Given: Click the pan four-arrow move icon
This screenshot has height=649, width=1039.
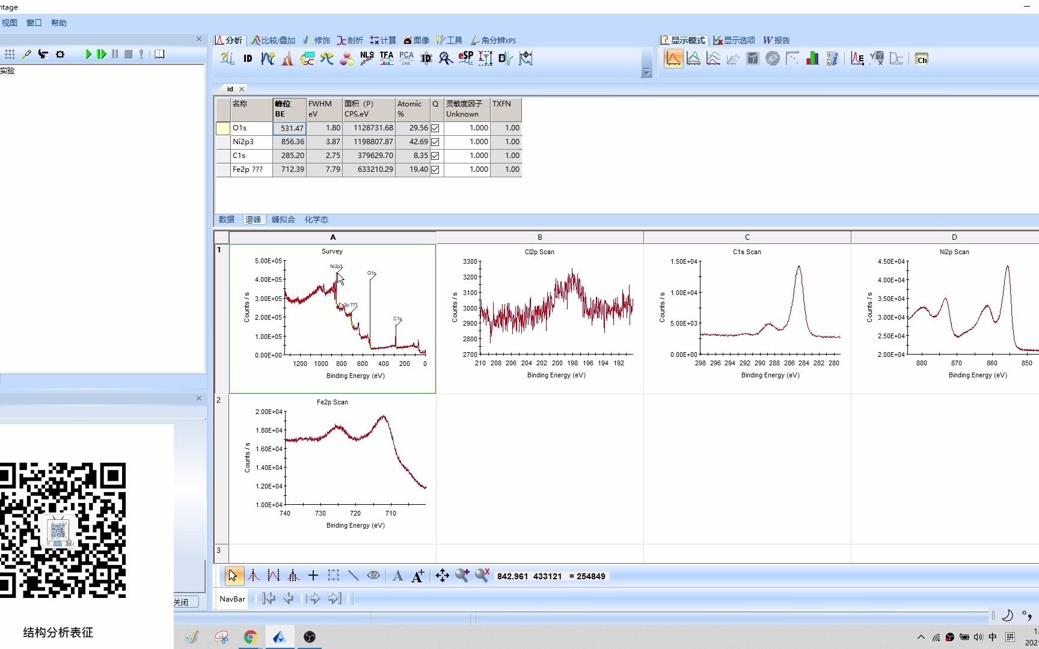Looking at the screenshot, I should point(442,576).
